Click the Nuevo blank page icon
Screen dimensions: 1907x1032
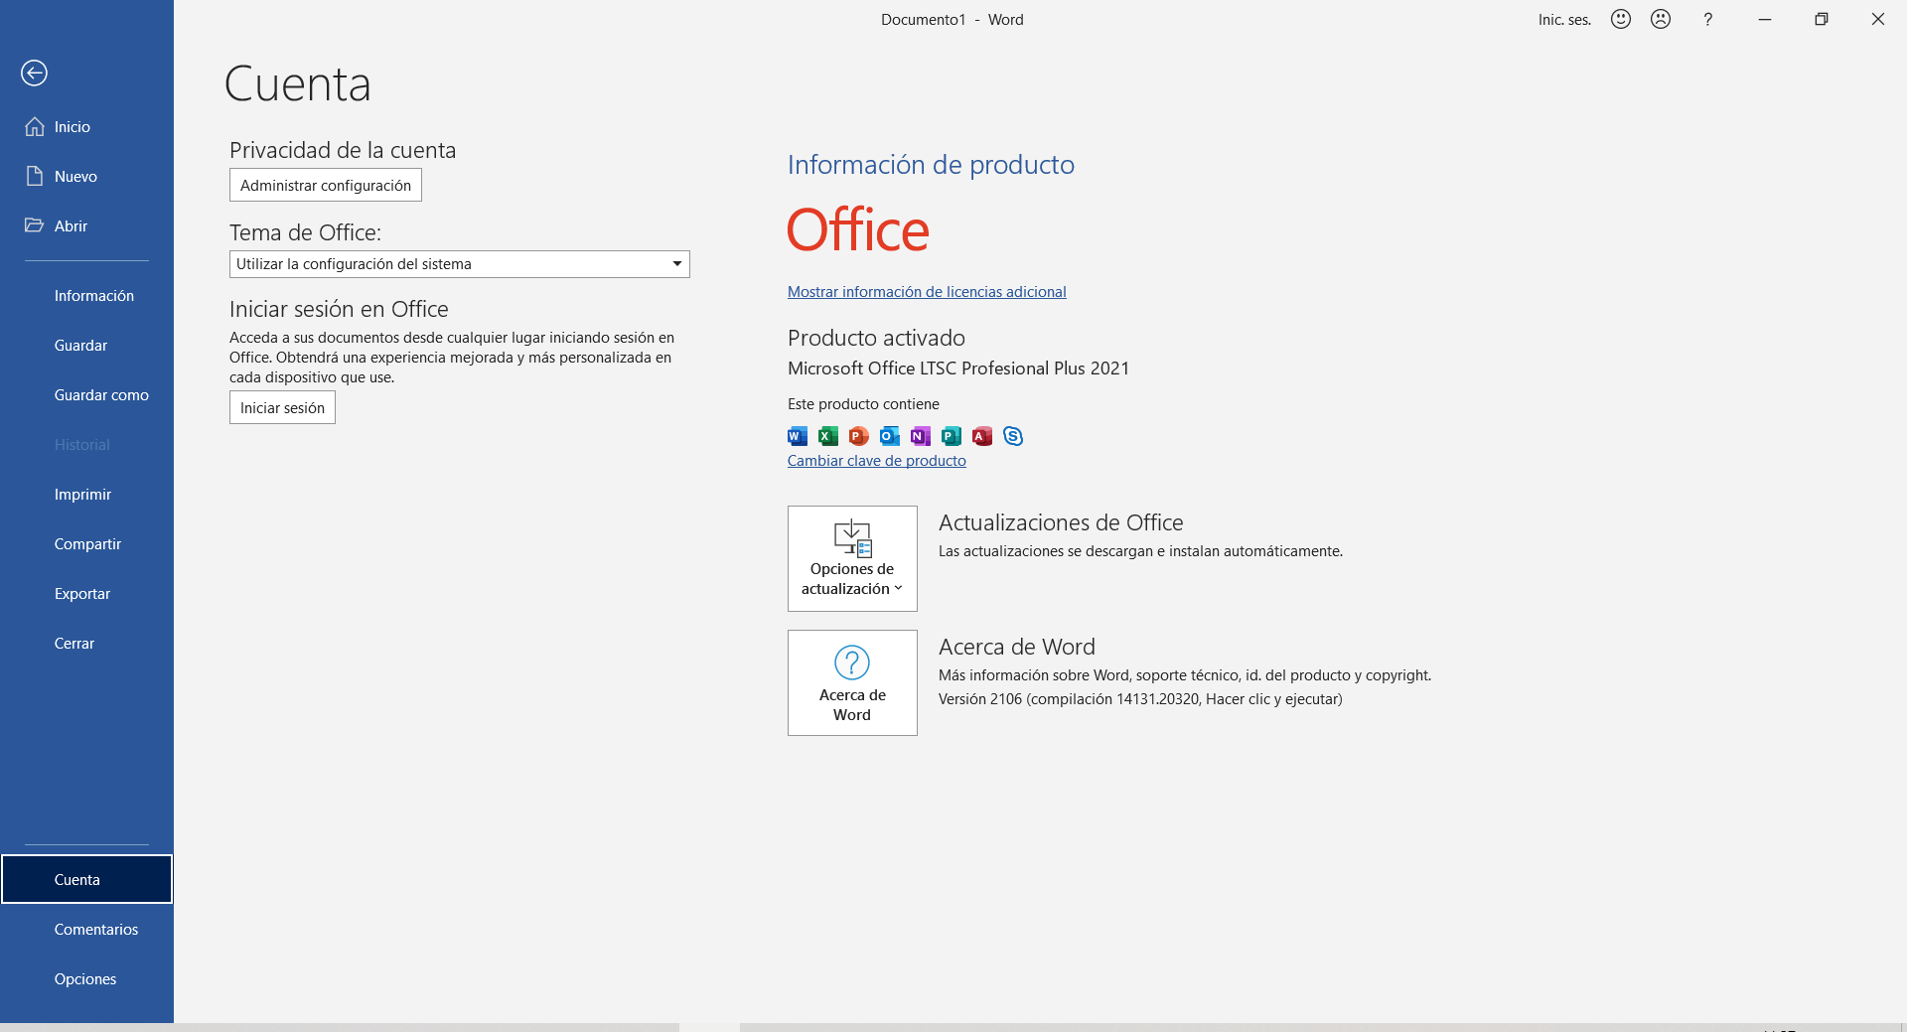(x=35, y=176)
